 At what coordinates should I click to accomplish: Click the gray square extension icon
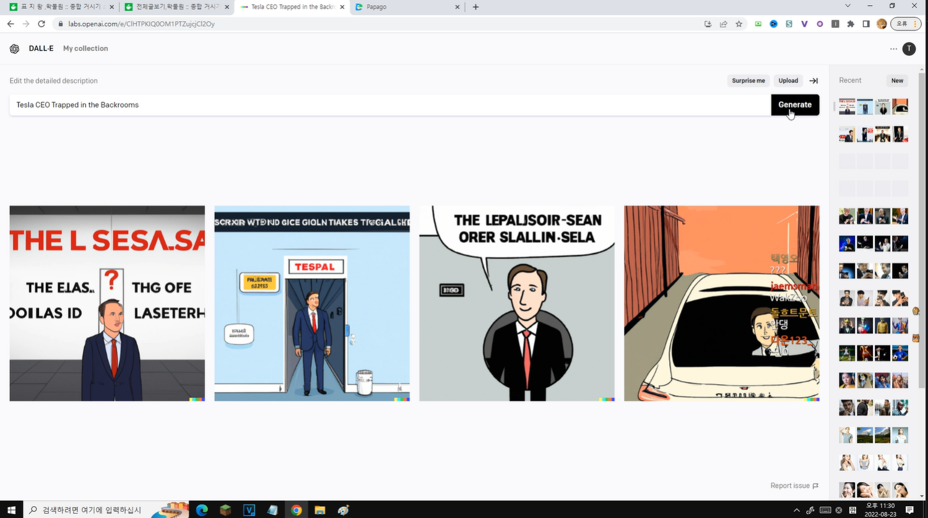(835, 24)
